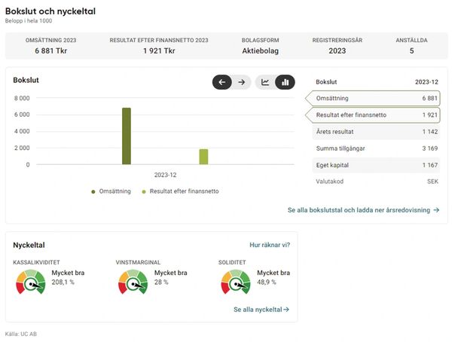452x342 pixels.
Task: Click the Kassalikviditet gauge icon
Action: click(30, 281)
